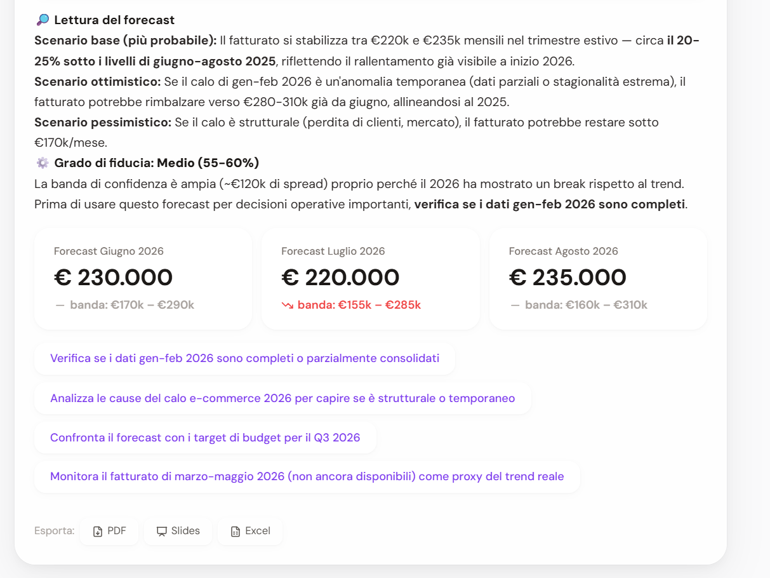The width and height of the screenshot is (770, 578).
Task: Export the report as PDF
Action: (x=109, y=531)
